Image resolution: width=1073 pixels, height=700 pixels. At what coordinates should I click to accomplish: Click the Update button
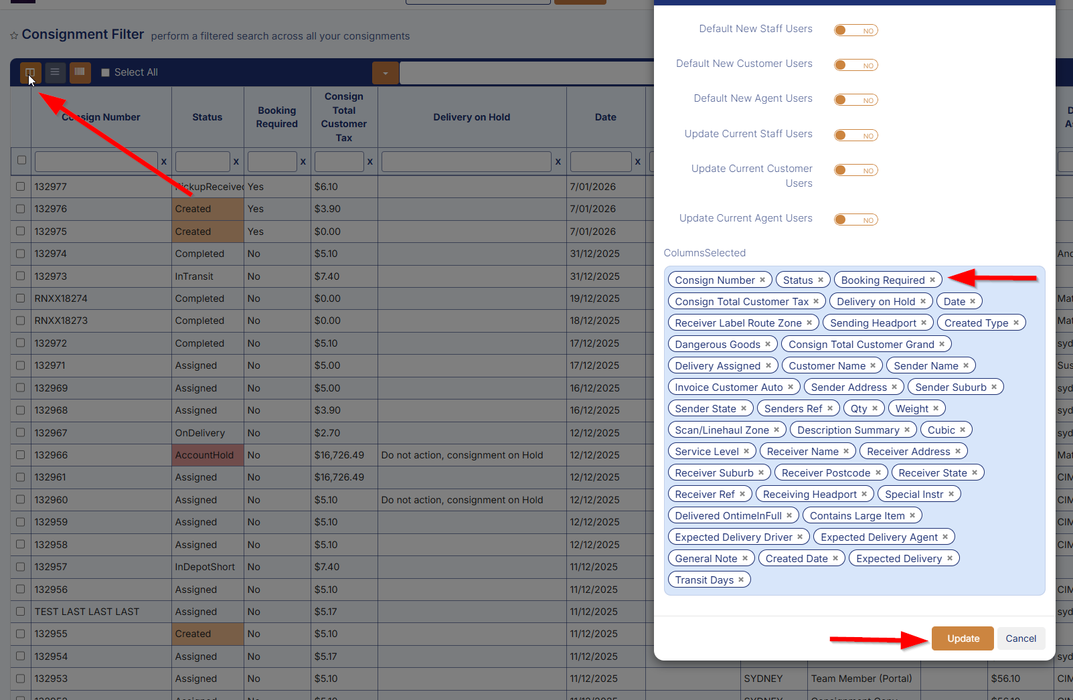[963, 638]
